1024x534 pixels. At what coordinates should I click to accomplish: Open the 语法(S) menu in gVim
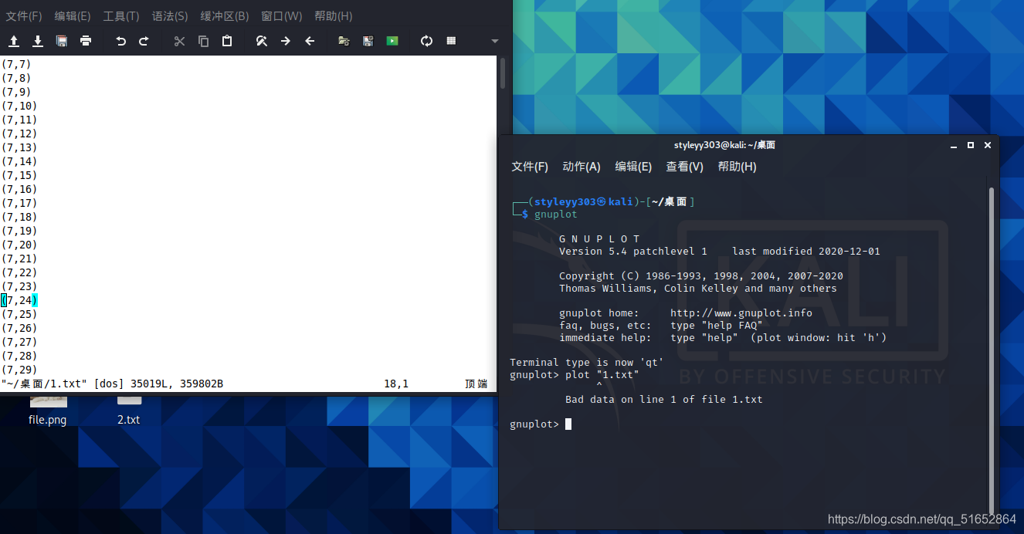coord(170,16)
